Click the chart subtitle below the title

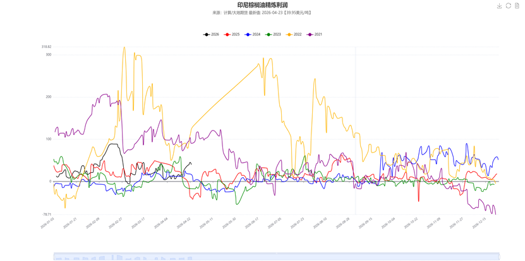[x=262, y=13]
